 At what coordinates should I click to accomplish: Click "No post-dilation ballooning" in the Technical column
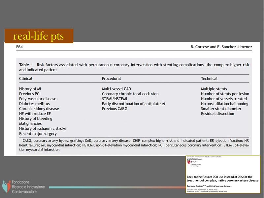pos(224,104)
